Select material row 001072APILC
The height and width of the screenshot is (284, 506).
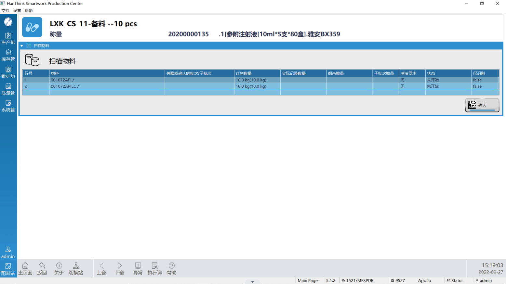[x=65, y=86]
